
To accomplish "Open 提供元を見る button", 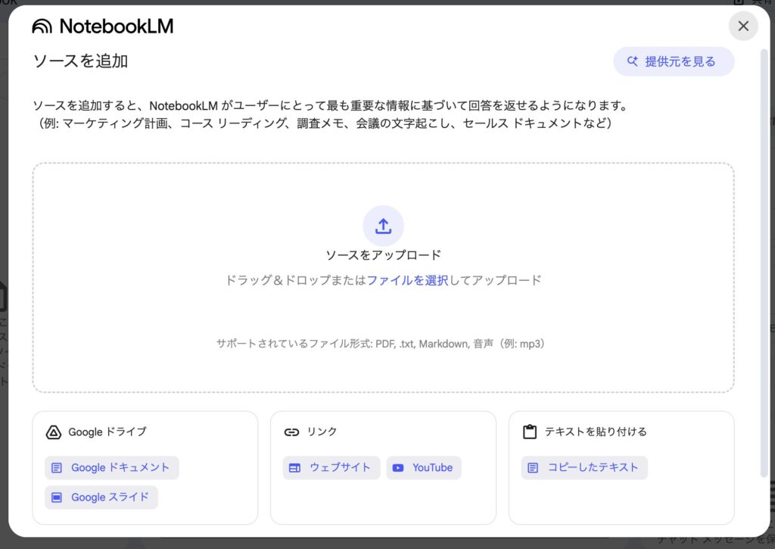I will pyautogui.click(x=674, y=61).
